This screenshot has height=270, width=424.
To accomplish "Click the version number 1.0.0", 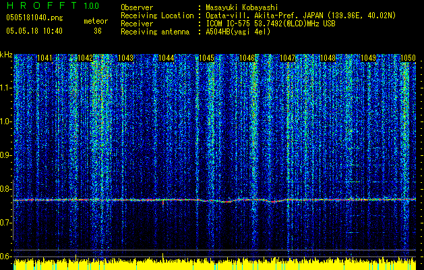I will pos(92,5).
